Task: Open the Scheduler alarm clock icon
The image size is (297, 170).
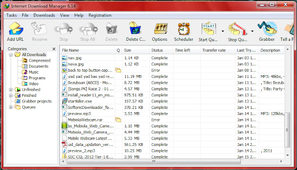Action: [x=184, y=29]
